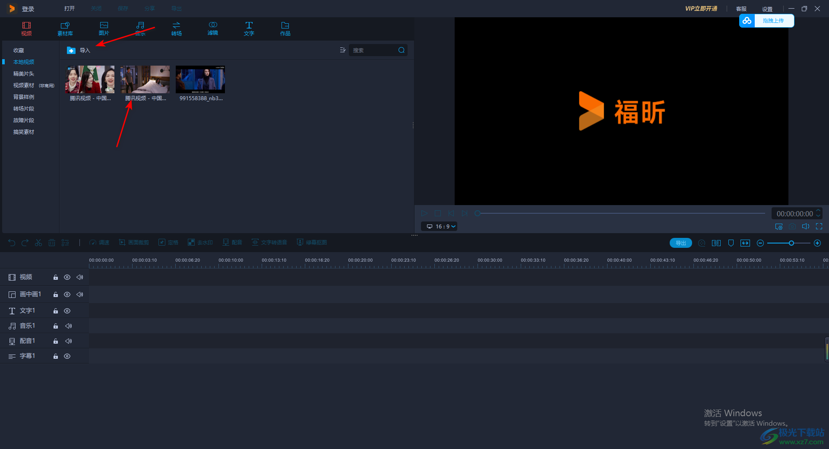The width and height of the screenshot is (829, 449).
Task: Open 背景样例 category
Action: tap(24, 97)
